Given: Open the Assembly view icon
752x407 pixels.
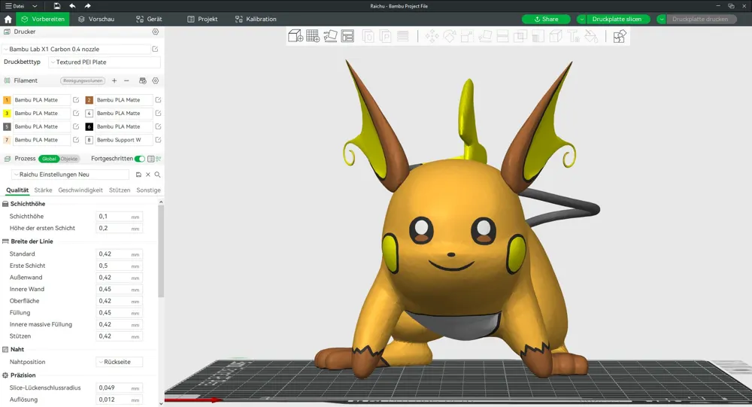Looking at the screenshot, I should click(x=619, y=36).
